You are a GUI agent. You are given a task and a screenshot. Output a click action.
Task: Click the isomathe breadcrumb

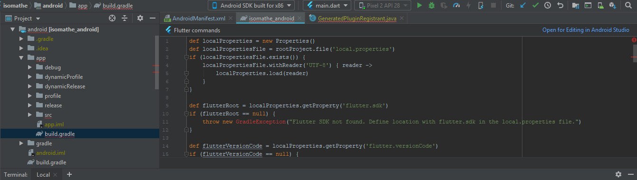pos(15,6)
